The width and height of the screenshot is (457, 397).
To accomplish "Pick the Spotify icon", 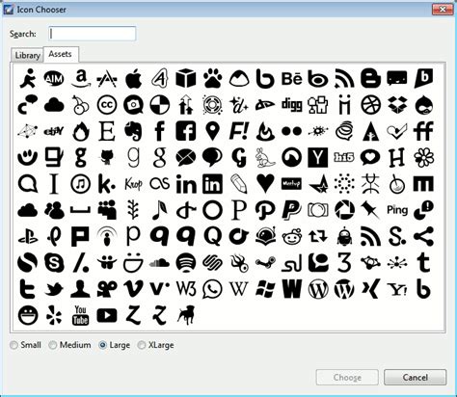I will tap(186, 263).
